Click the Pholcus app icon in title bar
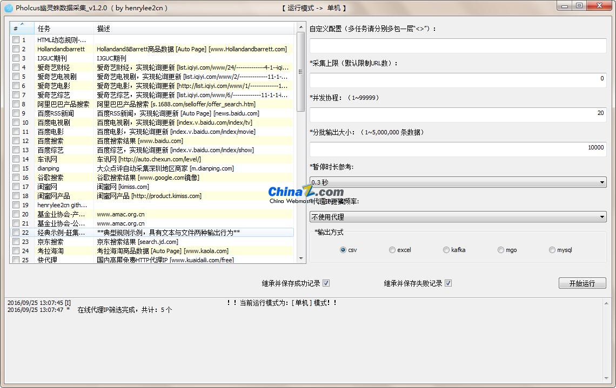 coord(8,8)
